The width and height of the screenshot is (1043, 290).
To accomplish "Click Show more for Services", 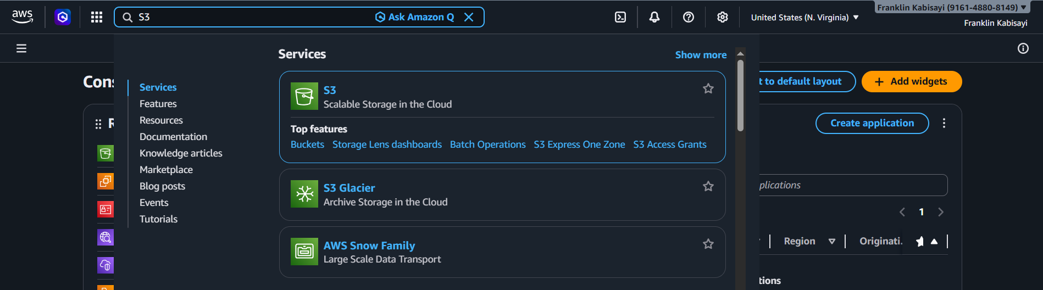I will [701, 55].
